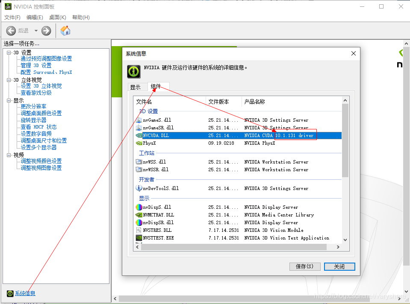410x304 pixels.
Task: Click the NVIDIA logo icon in title bar
Action: pos(8,6)
